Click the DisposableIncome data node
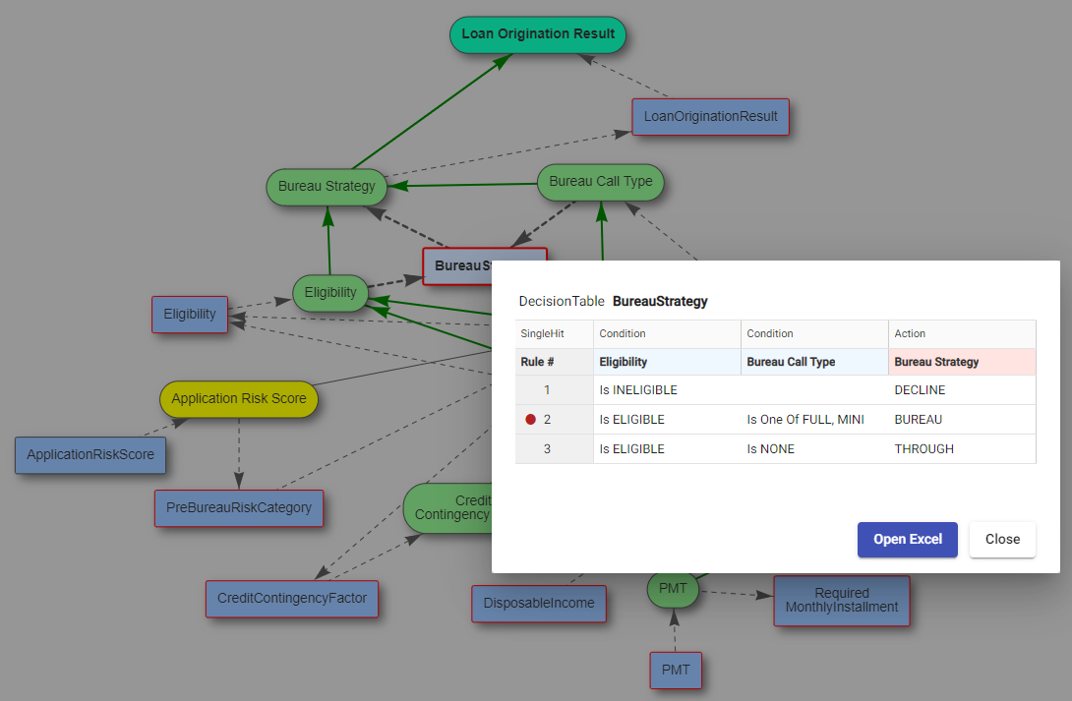The width and height of the screenshot is (1072, 701). click(x=538, y=604)
